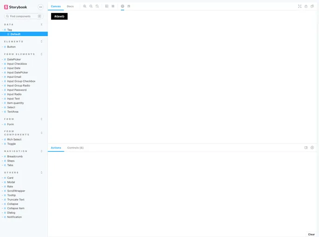This screenshot has height=237, width=319.
Task: Zoom out the canvas preview
Action: pyautogui.click(x=91, y=6)
